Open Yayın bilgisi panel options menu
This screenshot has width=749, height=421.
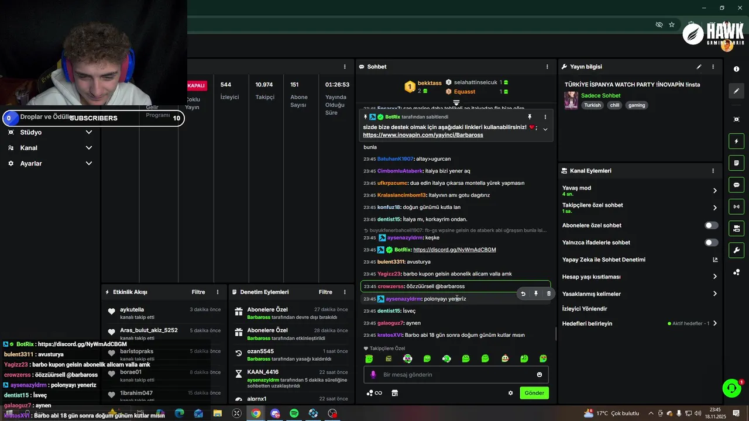[713, 67]
